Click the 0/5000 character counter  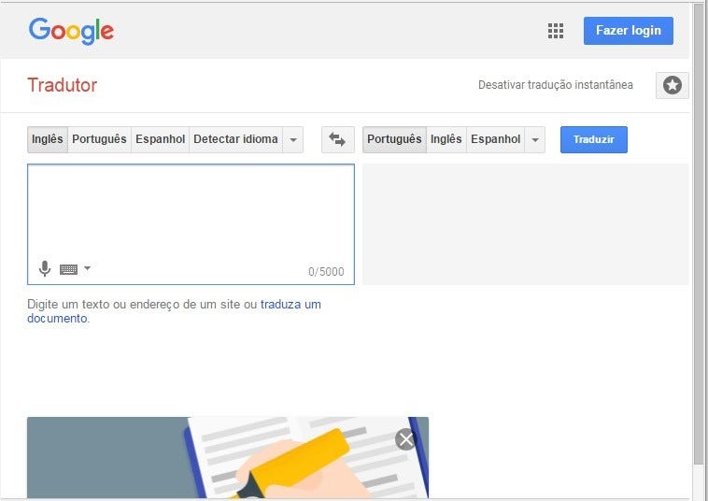point(326,271)
